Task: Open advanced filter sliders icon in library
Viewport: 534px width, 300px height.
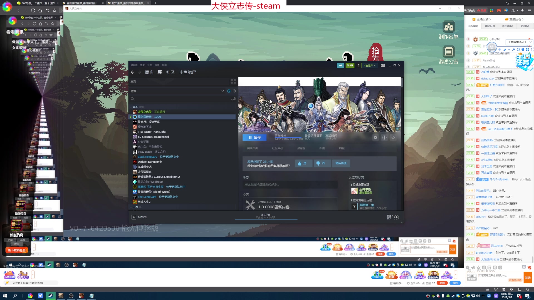Action: [x=233, y=99]
